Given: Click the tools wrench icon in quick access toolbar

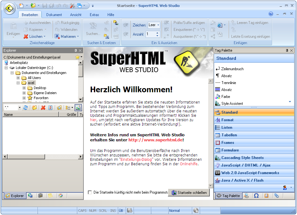Looking at the screenshot, I should click(x=72, y=6).
